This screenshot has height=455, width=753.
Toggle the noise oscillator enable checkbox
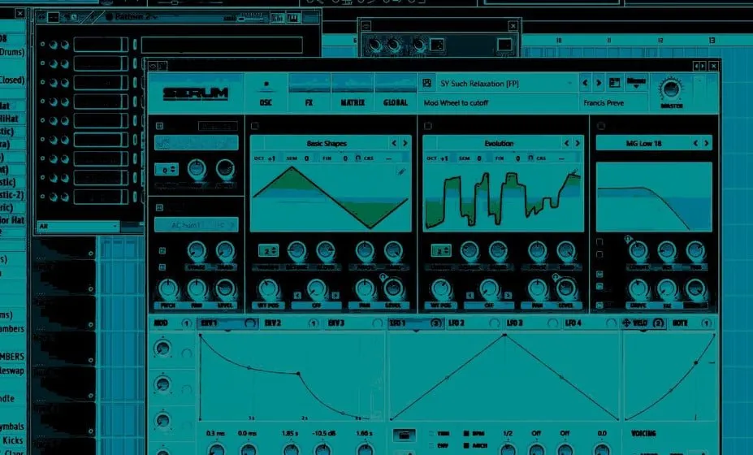[159, 207]
